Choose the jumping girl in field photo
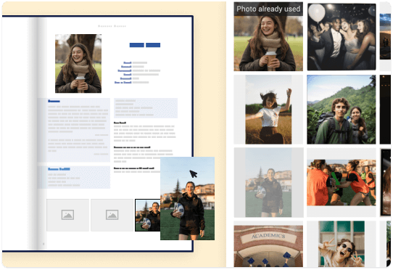Screen dimensions: 393x270 click(268, 110)
